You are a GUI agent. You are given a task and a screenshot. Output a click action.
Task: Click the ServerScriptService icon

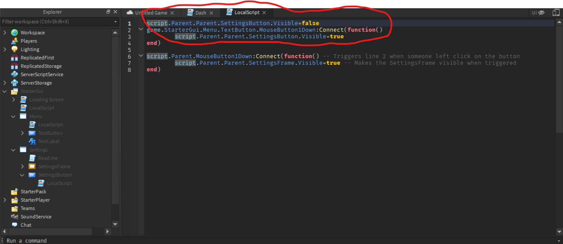[x=15, y=75]
